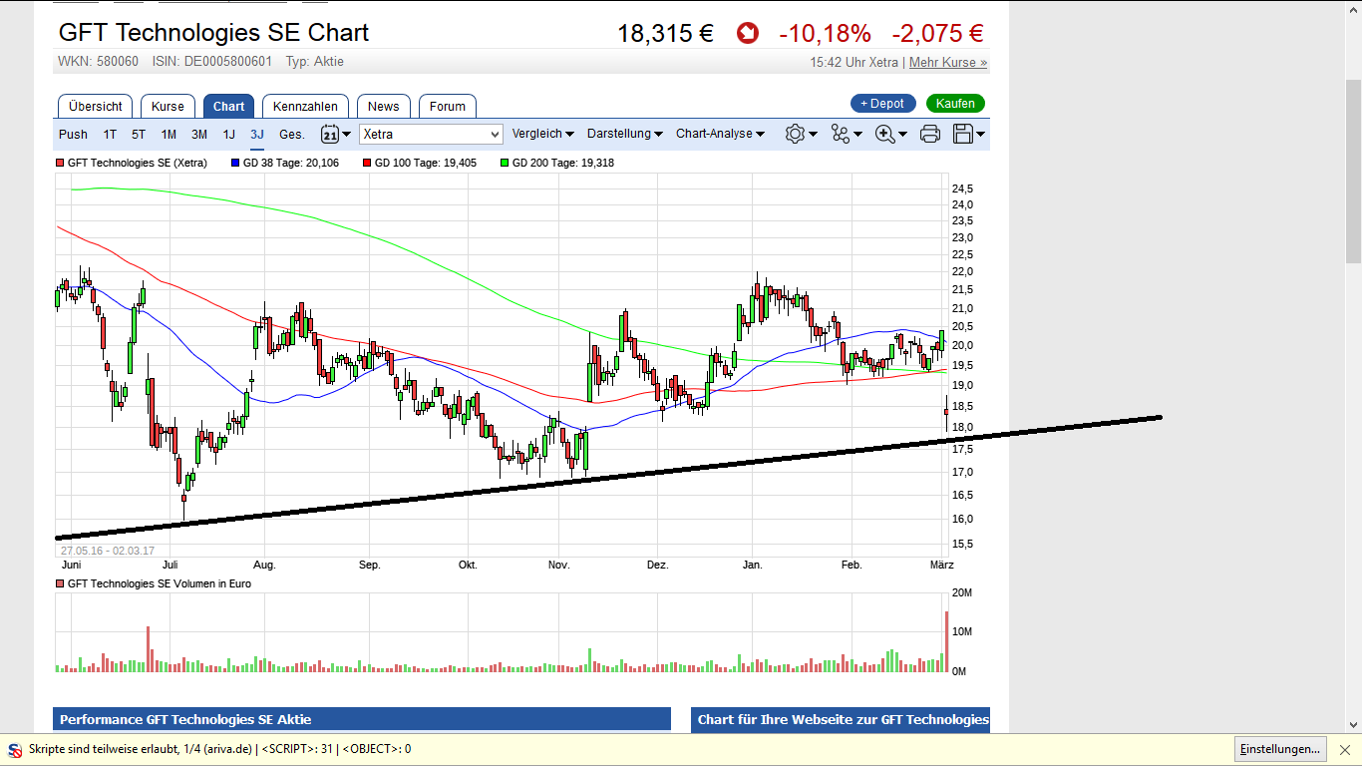Click the NoScript icon in the notification bar
This screenshot has height=766, width=1362.
15,749
